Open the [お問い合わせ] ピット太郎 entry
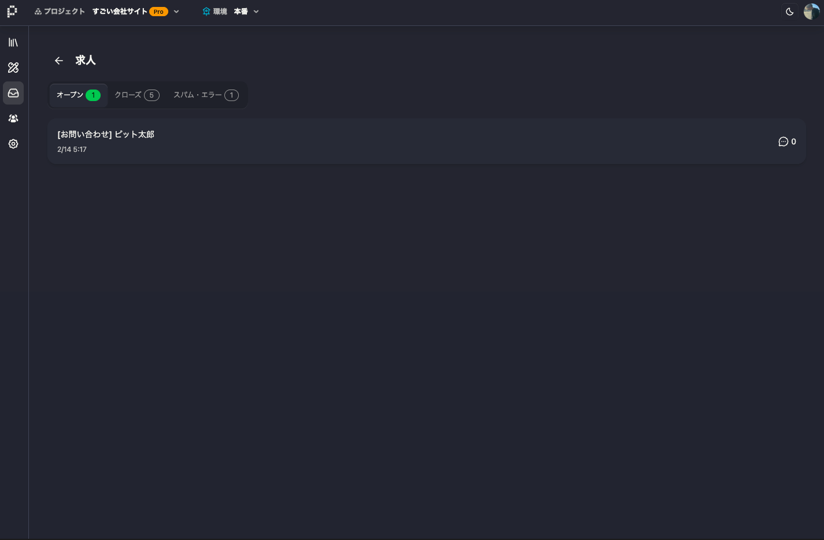Viewport: 824px width, 540px height. [x=426, y=141]
